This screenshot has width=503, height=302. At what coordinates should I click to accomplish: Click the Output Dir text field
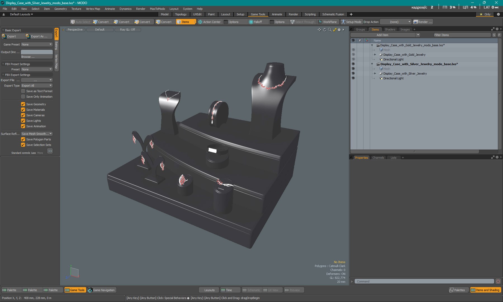point(37,52)
